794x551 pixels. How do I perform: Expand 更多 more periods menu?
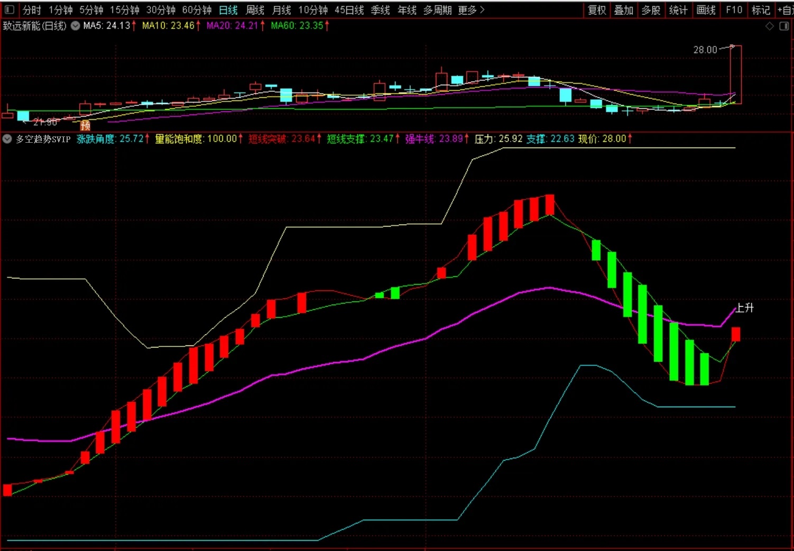[471, 10]
